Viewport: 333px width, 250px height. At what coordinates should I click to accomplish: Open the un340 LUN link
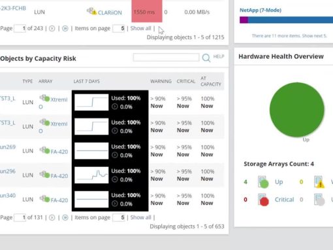tap(8, 196)
